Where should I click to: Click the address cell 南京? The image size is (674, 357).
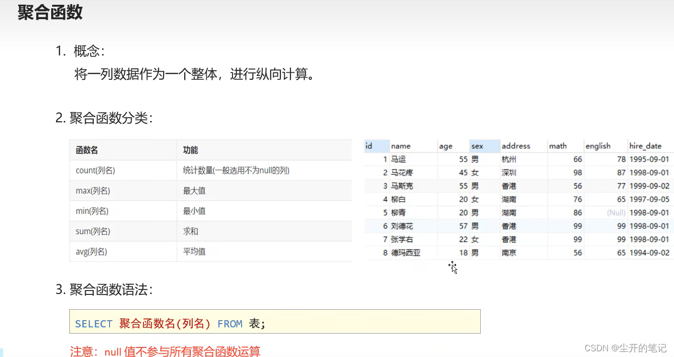pyautogui.click(x=509, y=253)
